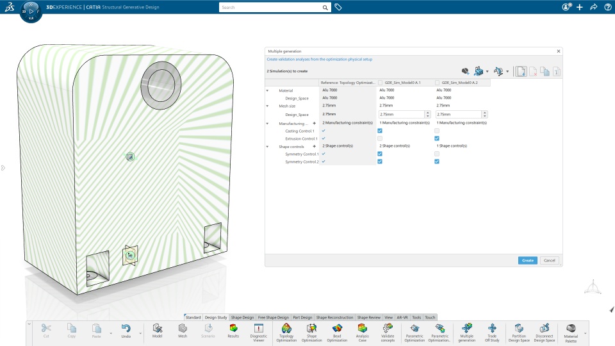Collapse the Material row
Screen dimensions: 615x346
[x=268, y=90]
